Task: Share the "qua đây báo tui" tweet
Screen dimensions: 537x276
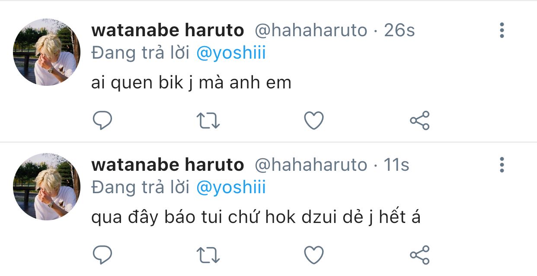Action: pos(419,254)
